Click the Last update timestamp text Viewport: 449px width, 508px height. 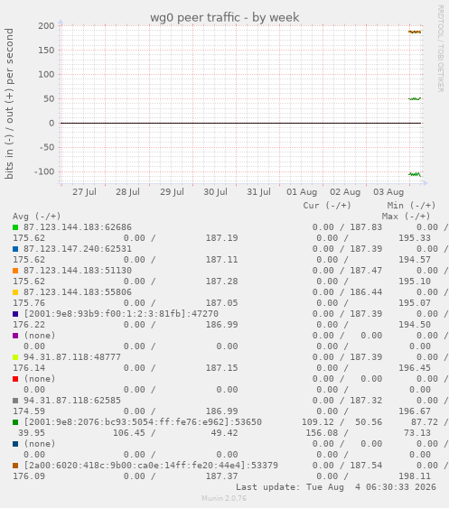pyautogui.click(x=336, y=487)
